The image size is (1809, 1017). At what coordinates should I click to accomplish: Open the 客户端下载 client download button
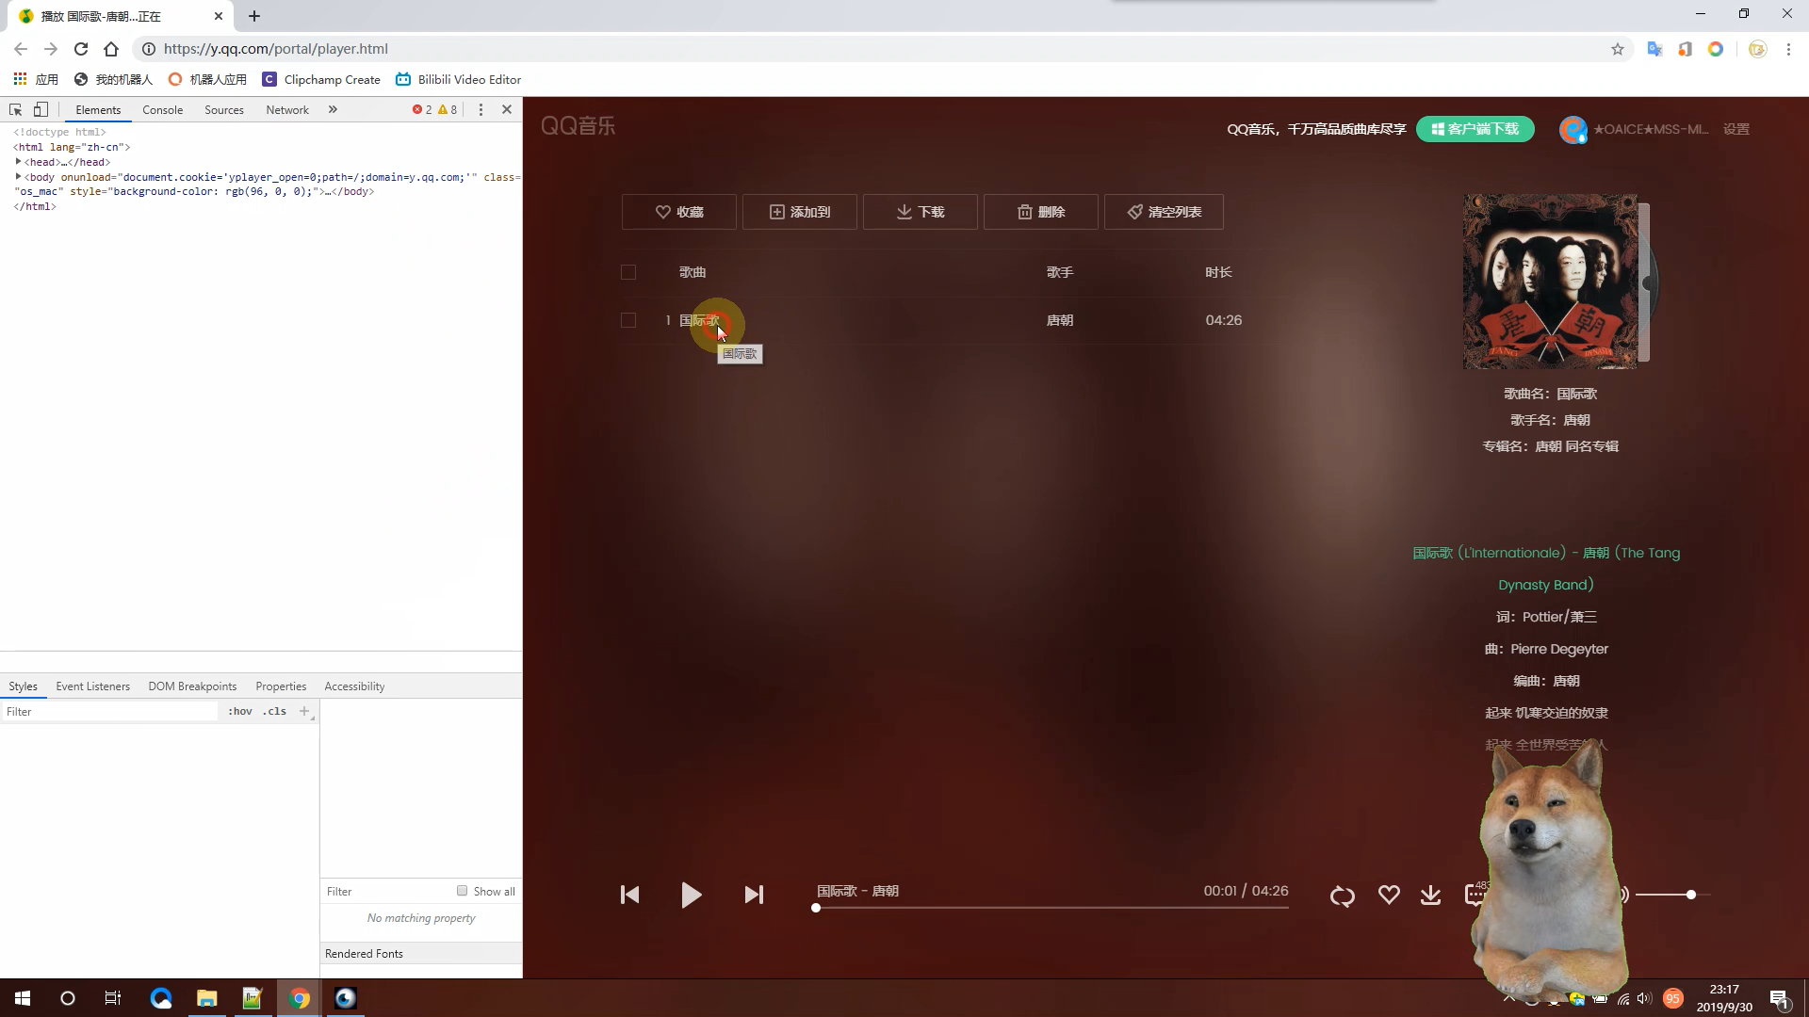tap(1475, 129)
